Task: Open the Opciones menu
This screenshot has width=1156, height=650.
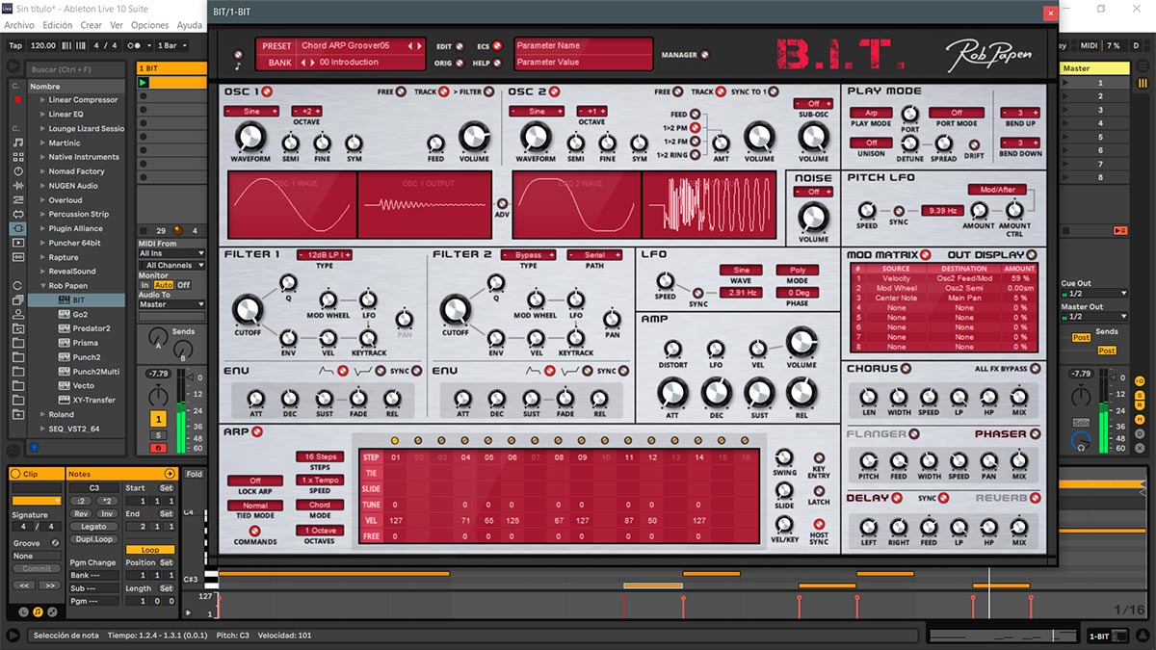Action: [x=149, y=25]
